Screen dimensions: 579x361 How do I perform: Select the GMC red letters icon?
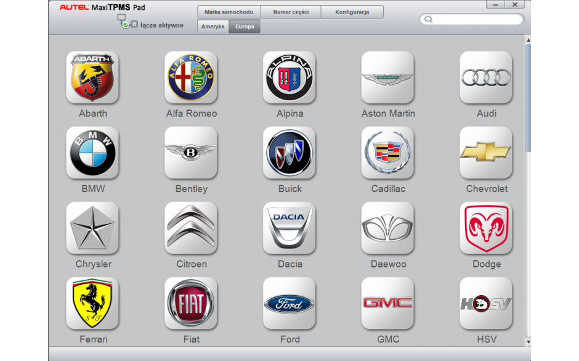coord(387,303)
